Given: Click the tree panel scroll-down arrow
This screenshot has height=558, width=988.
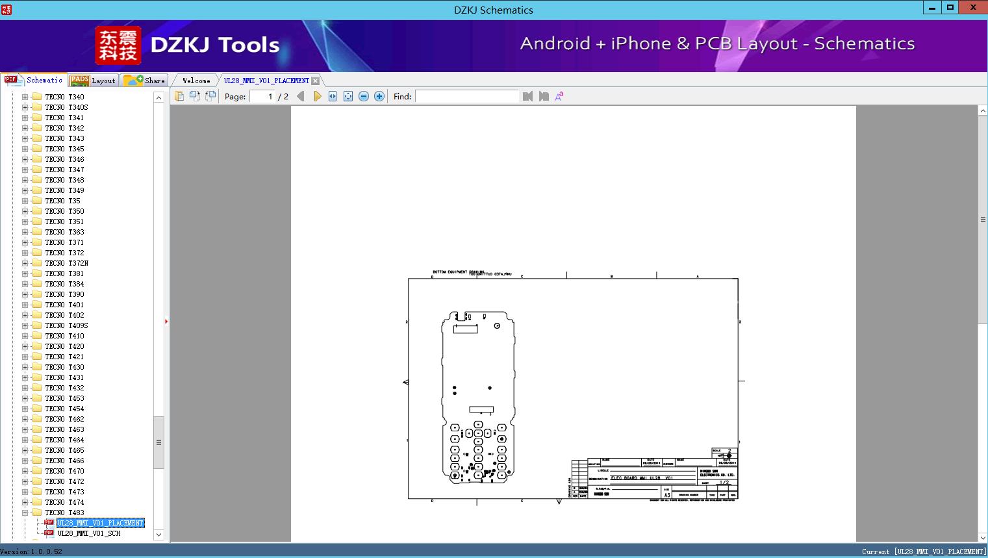Looking at the screenshot, I should pyautogui.click(x=158, y=535).
